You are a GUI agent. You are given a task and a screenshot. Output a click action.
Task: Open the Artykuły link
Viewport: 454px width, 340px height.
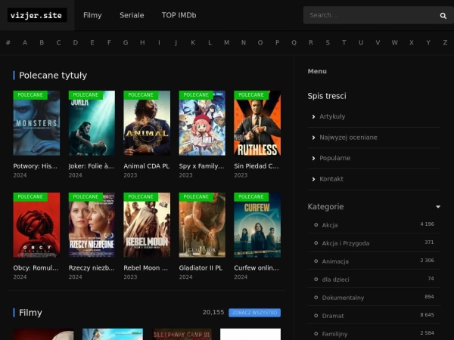tap(332, 116)
